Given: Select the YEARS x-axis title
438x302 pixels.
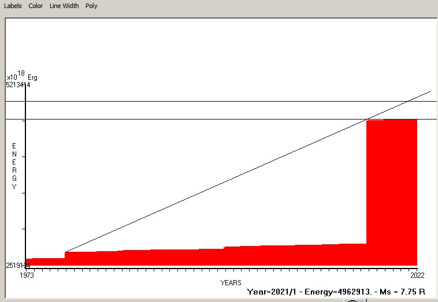Looking at the screenshot, I should (x=231, y=283).
